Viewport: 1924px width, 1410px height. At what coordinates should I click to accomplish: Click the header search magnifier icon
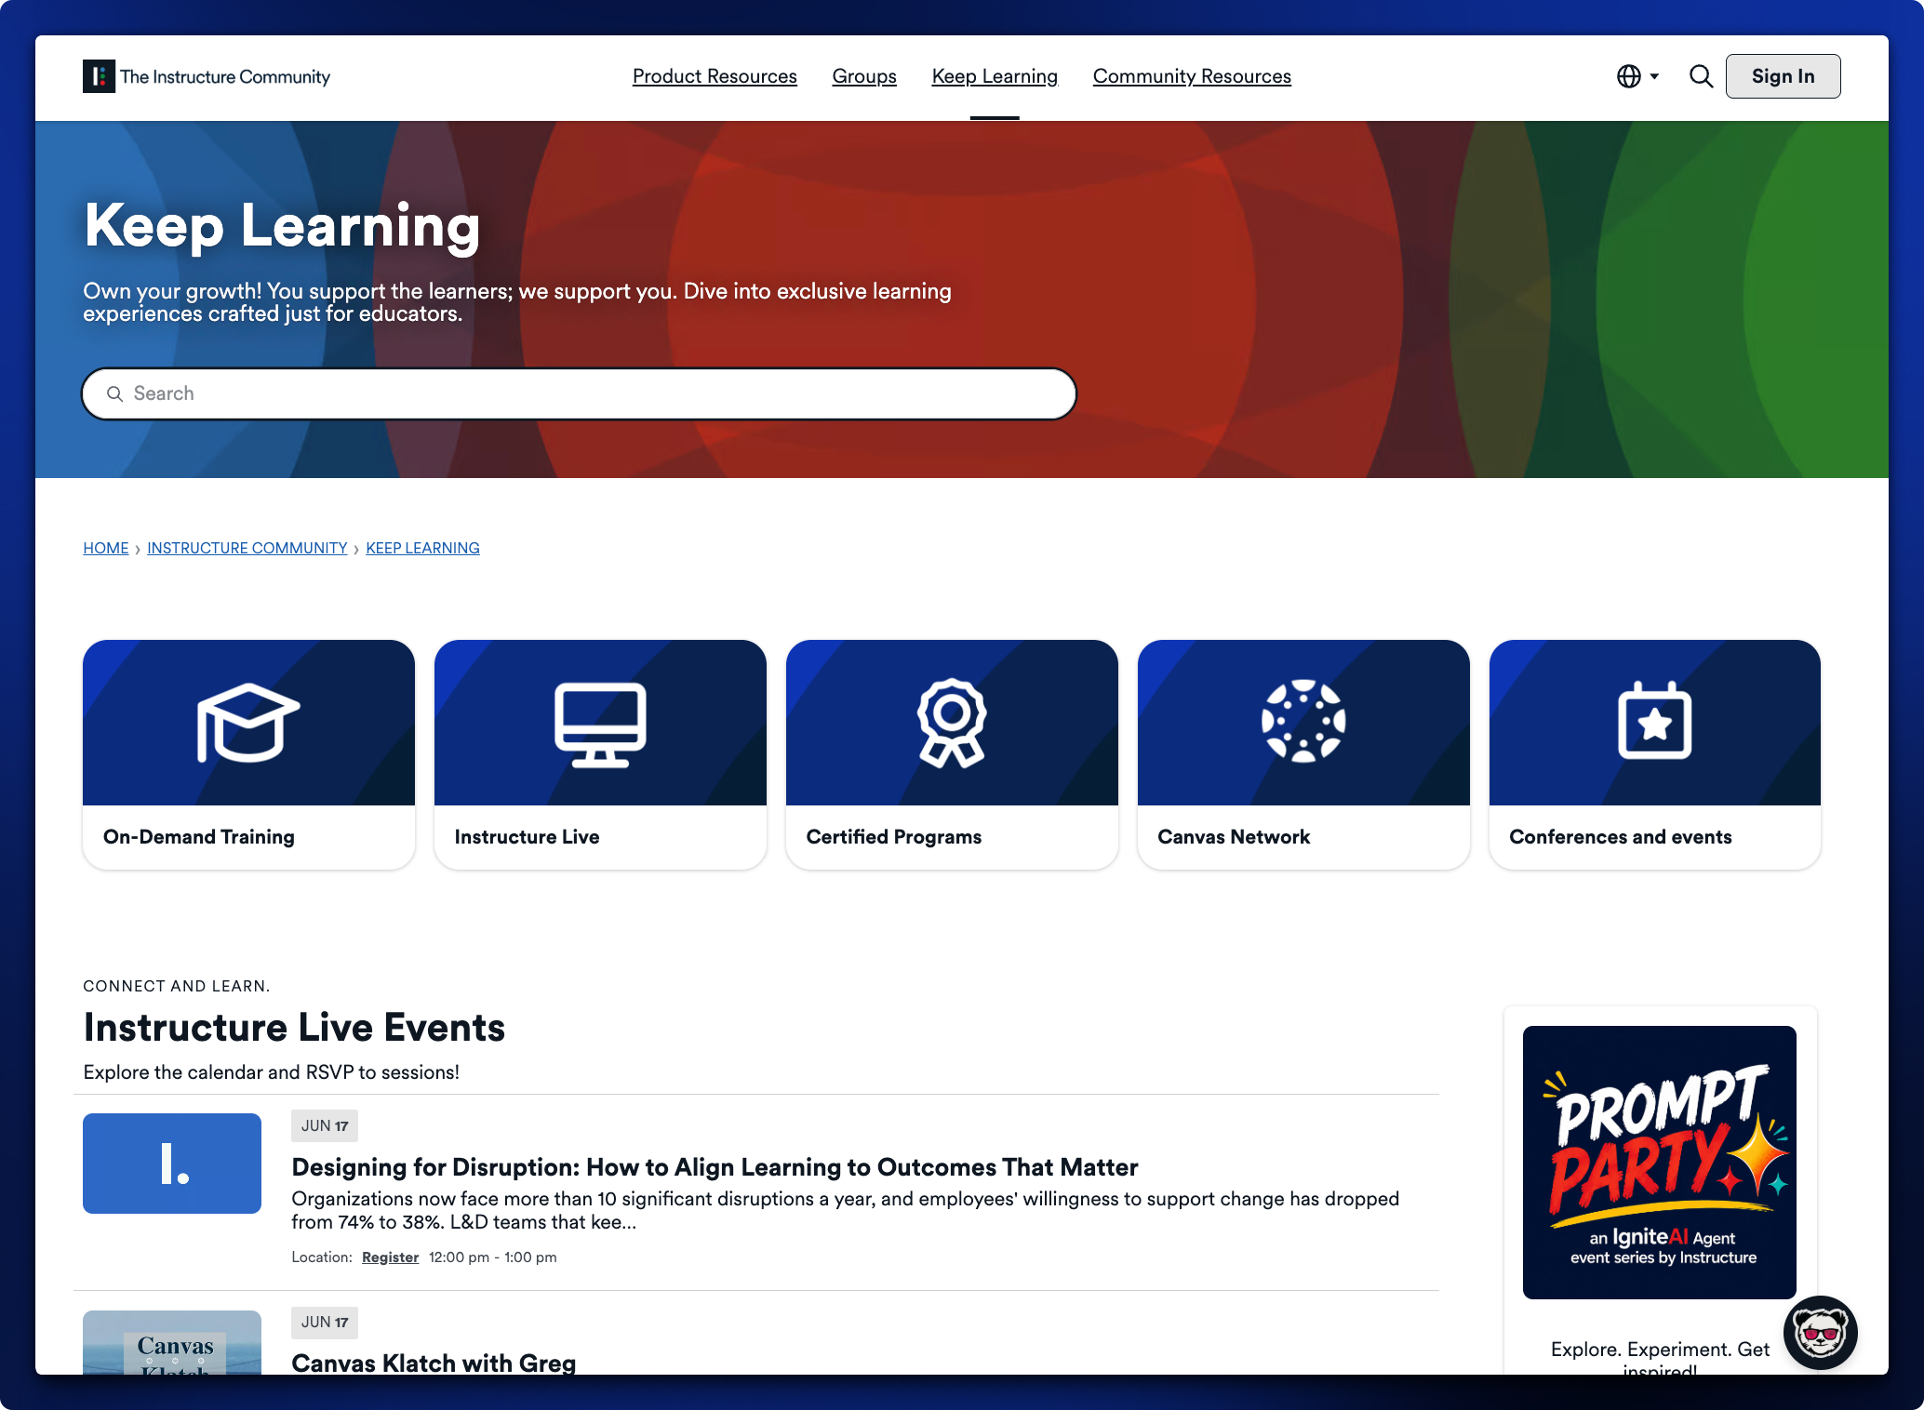pos(1701,76)
